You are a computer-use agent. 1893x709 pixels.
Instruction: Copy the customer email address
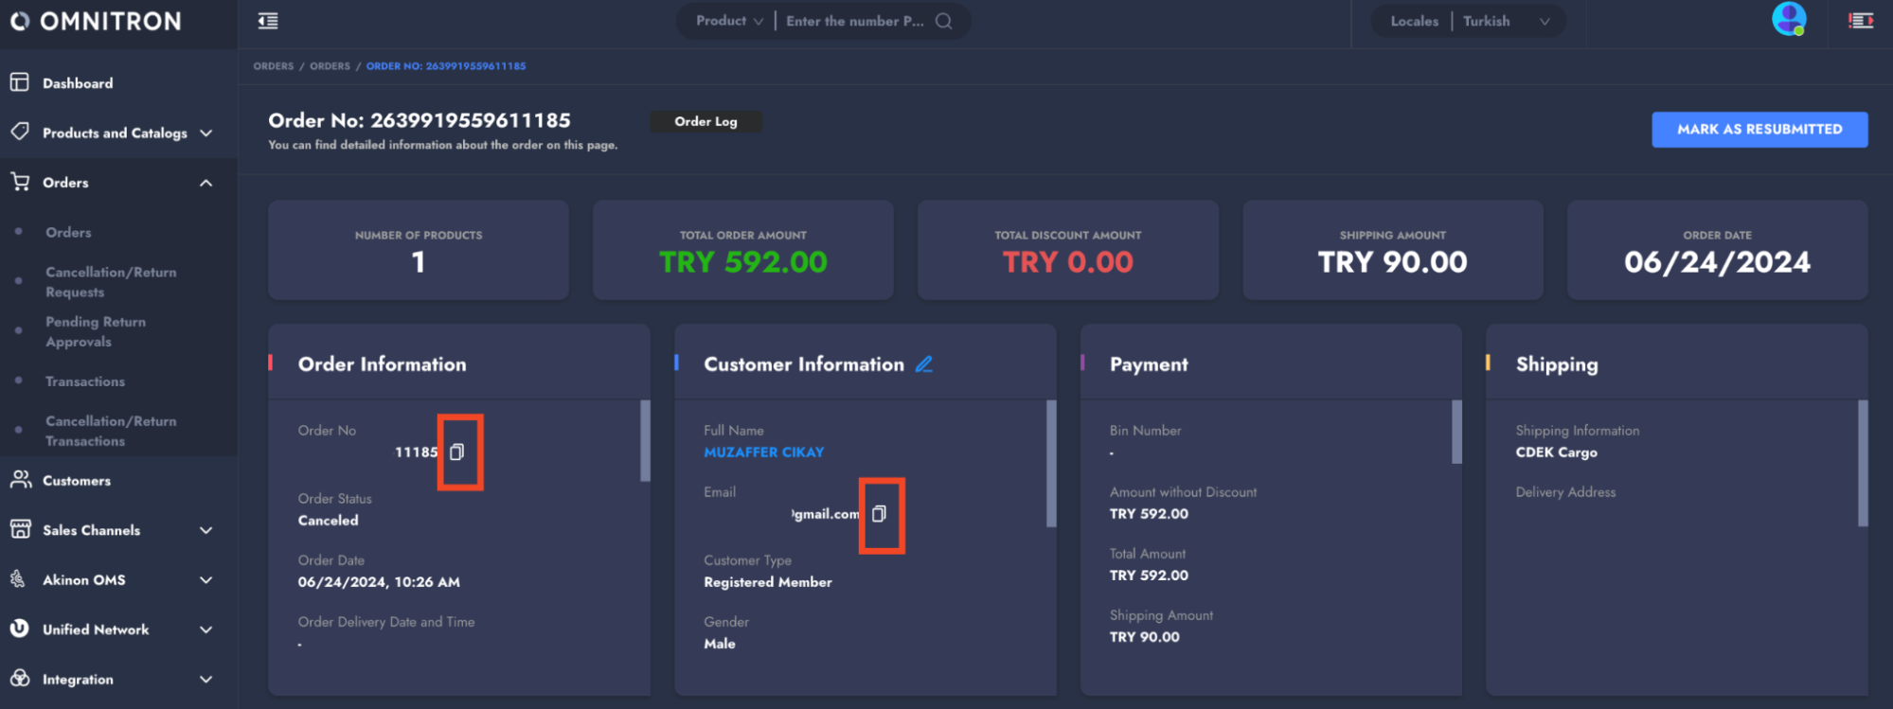point(879,514)
